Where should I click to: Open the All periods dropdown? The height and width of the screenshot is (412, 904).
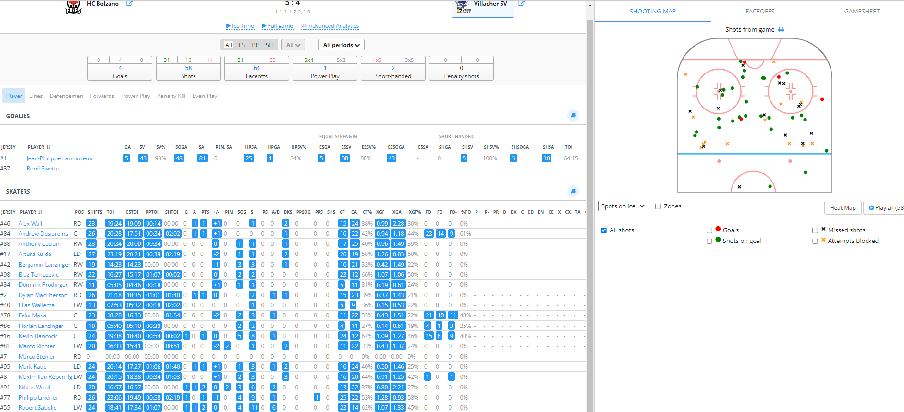pyautogui.click(x=341, y=45)
